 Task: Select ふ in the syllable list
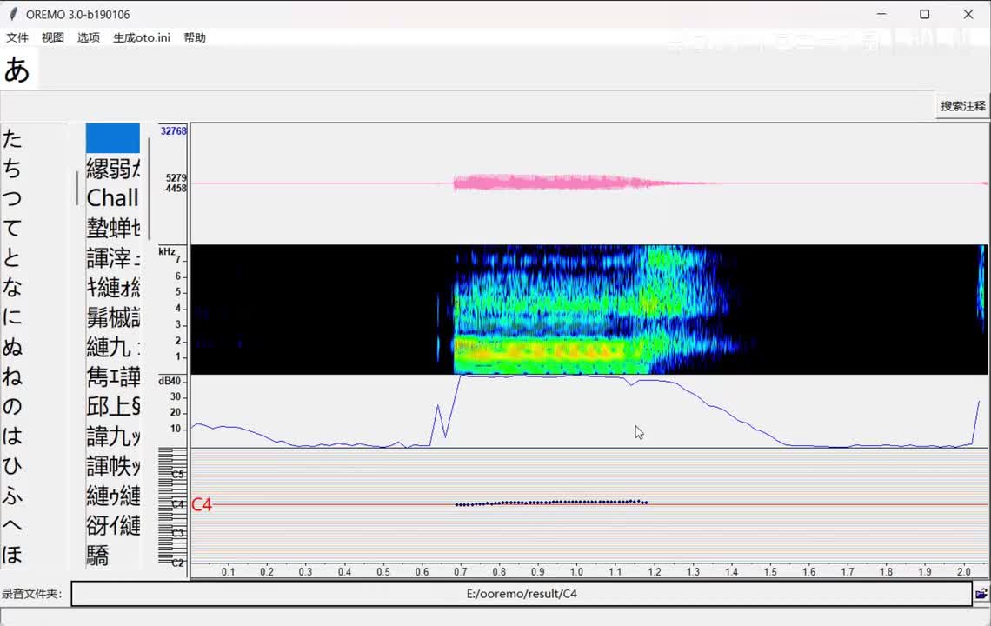tap(12, 495)
